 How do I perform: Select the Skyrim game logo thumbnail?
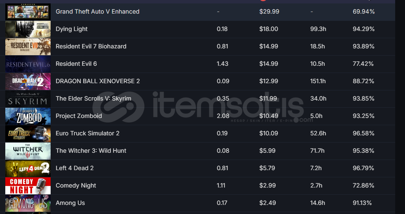28,98
